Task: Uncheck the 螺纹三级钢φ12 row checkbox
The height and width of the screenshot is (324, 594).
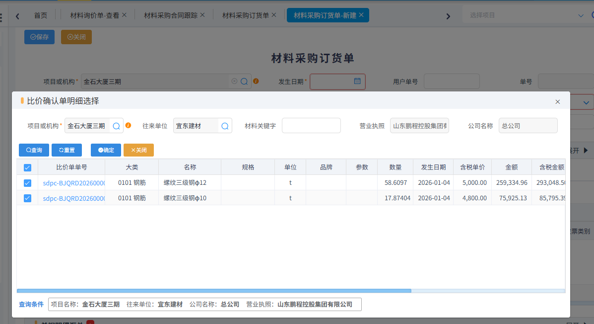Action: coord(27,183)
